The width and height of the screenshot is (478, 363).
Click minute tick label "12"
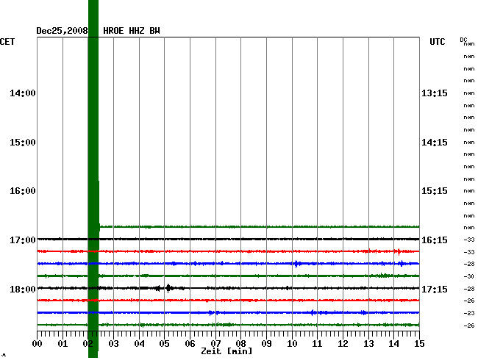pyautogui.click(x=343, y=344)
